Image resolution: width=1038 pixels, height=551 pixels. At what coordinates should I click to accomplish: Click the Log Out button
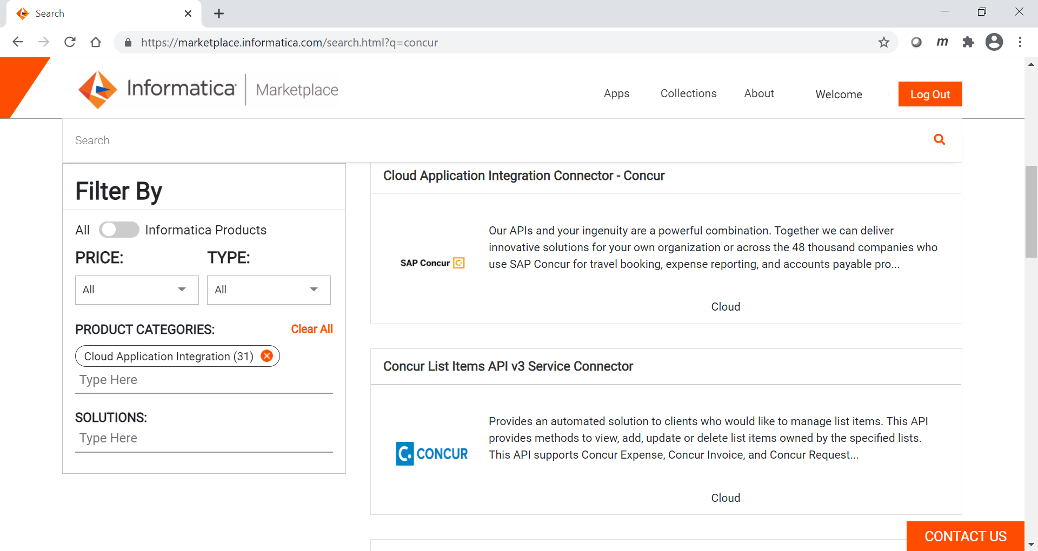930,94
